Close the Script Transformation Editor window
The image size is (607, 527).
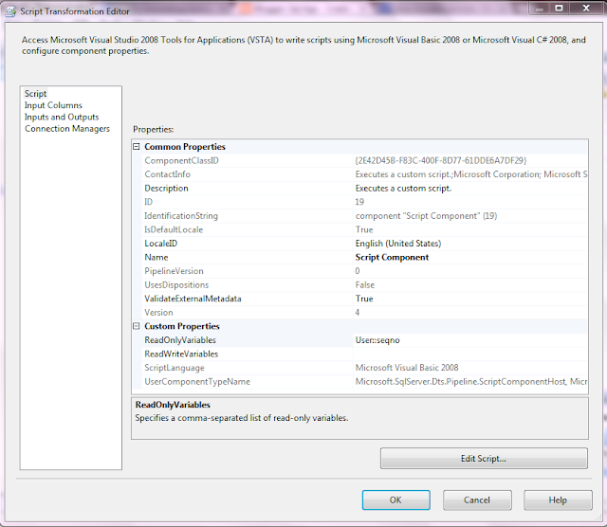coord(586,8)
